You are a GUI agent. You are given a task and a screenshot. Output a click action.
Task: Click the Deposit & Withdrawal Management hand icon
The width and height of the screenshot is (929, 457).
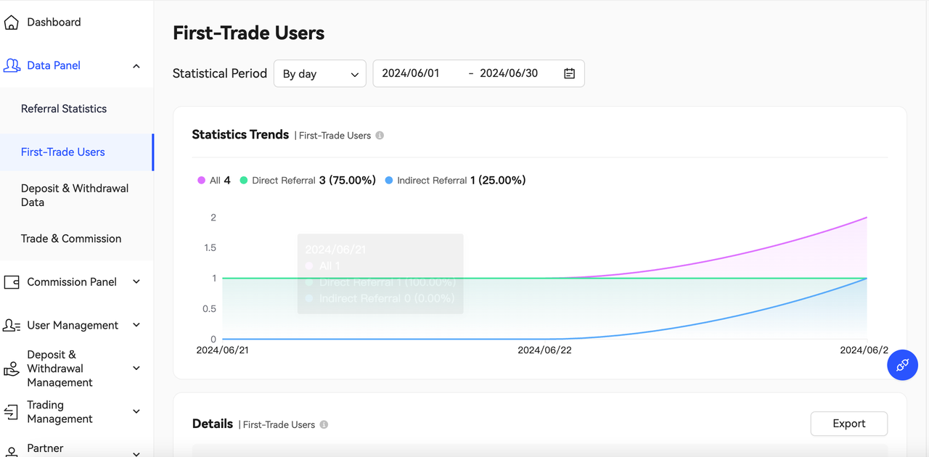(12, 369)
